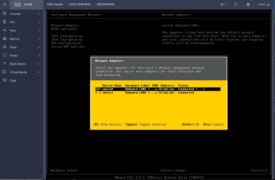Select DNS Configuration entry
The height and width of the screenshot is (180, 275).
coord(66,43)
